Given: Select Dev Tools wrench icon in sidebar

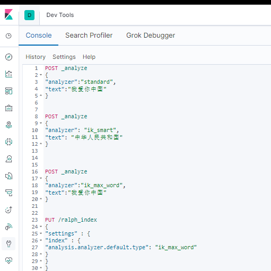Looking at the screenshot, I should pos(8,243).
